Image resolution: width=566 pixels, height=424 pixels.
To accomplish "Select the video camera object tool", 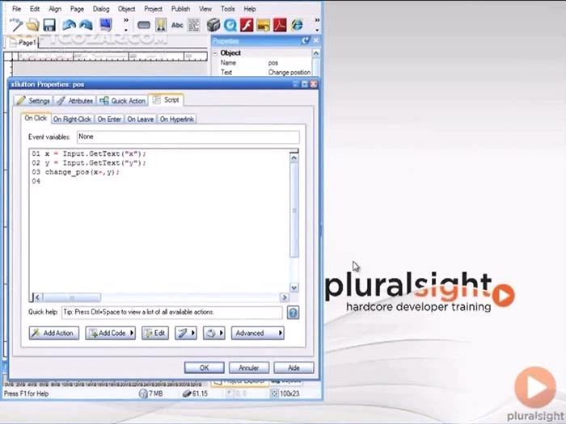I will 213,25.
